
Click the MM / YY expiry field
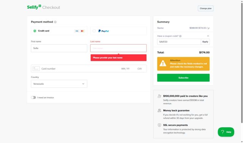click(x=125, y=69)
